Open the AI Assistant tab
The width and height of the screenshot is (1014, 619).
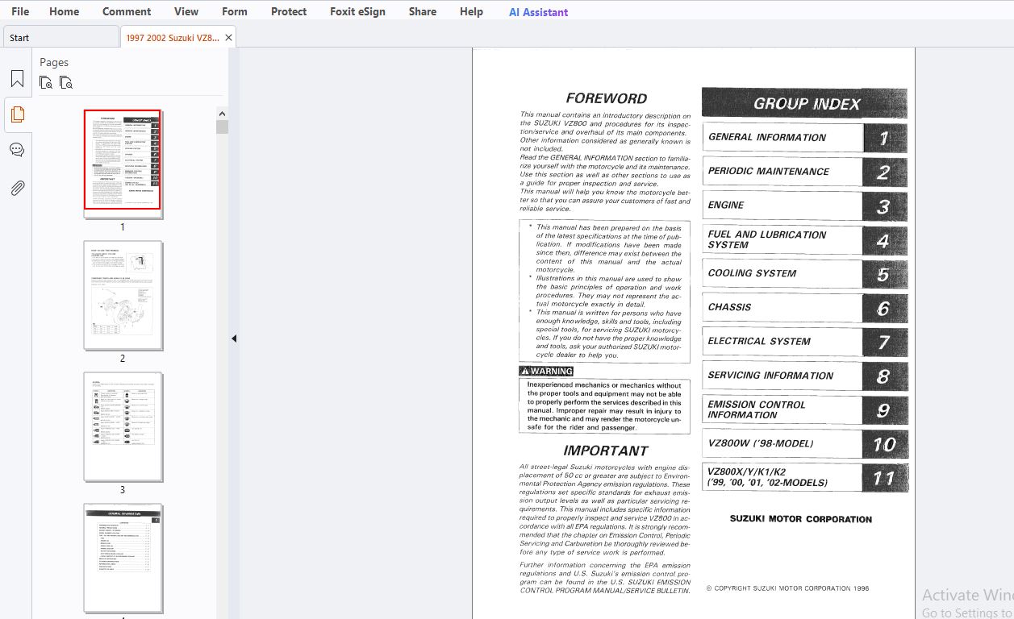point(538,12)
